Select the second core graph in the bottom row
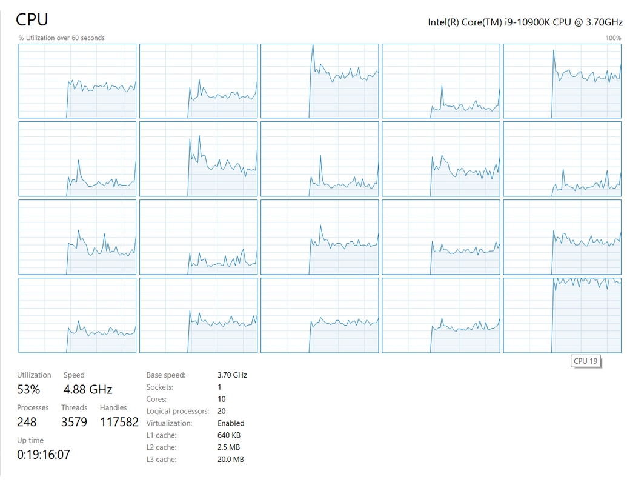Image resolution: width=627 pixels, height=485 pixels. pos(198,315)
